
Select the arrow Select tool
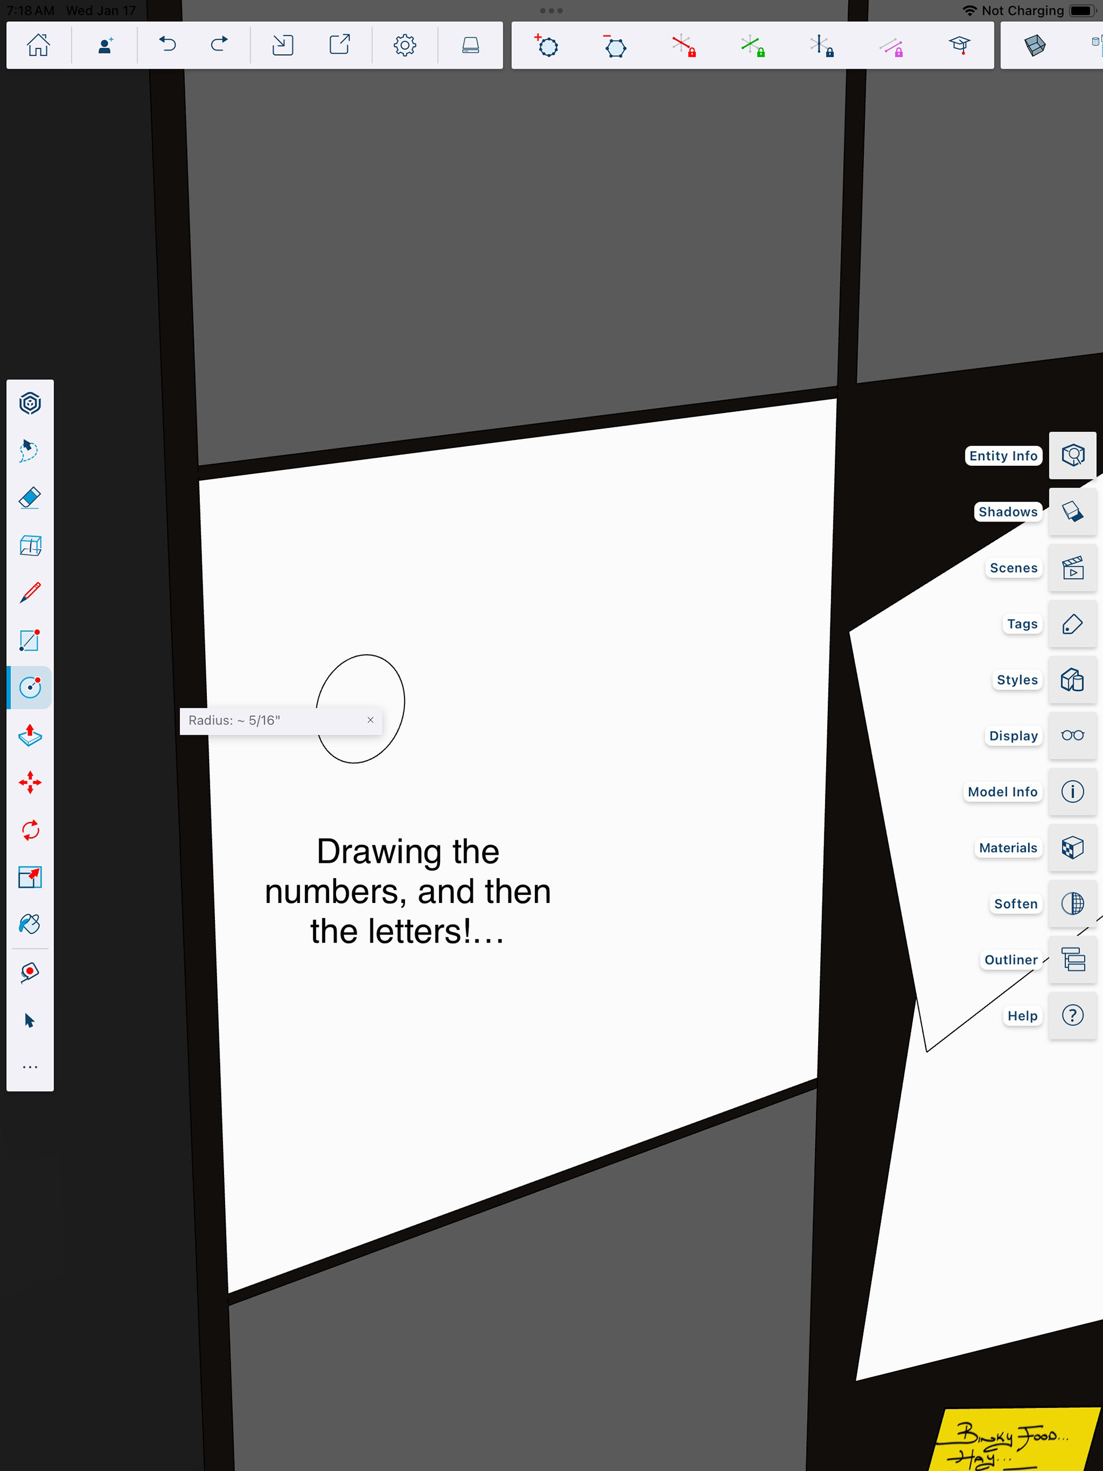pyautogui.click(x=30, y=1020)
